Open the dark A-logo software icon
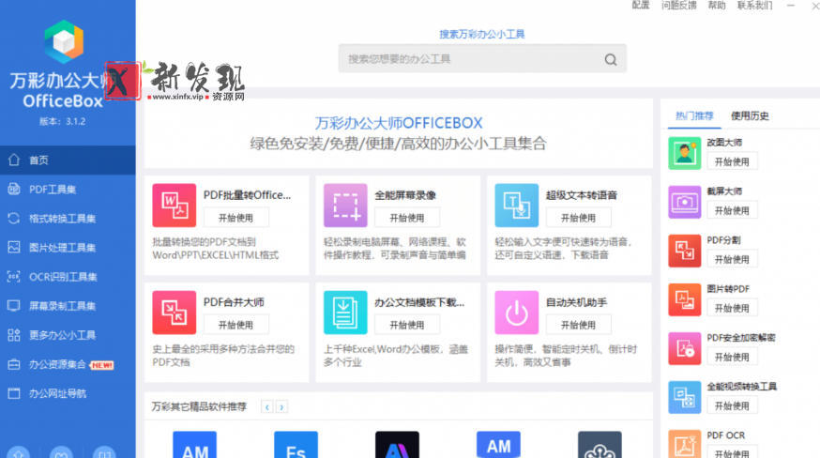Image resolution: width=820 pixels, height=458 pixels. [x=398, y=445]
